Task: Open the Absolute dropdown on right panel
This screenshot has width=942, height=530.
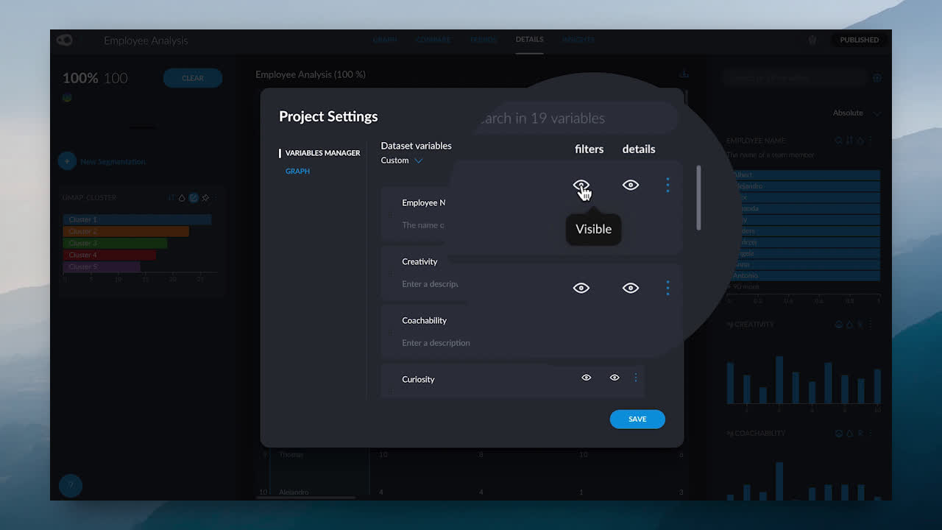Action: pyautogui.click(x=857, y=113)
